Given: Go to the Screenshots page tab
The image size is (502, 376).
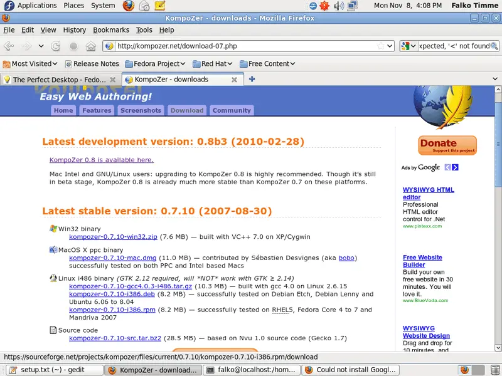Looking at the screenshot, I should tap(141, 110).
